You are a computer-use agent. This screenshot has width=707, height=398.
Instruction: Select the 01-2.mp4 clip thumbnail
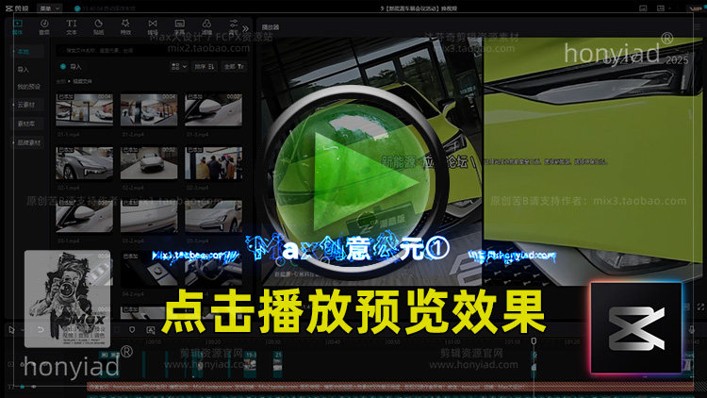point(149,109)
